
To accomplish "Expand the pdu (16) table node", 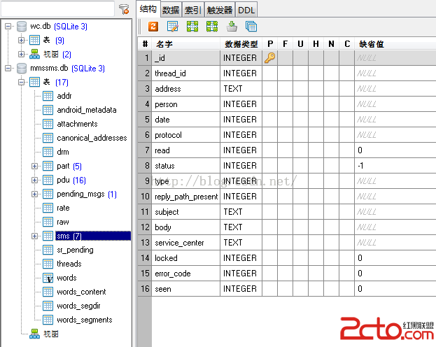I will (x=35, y=180).
